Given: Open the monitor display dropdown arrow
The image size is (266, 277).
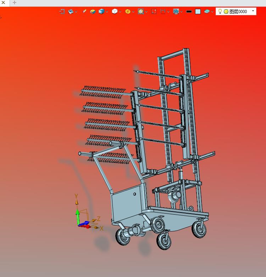Looking at the screenshot, I should 182,12.
